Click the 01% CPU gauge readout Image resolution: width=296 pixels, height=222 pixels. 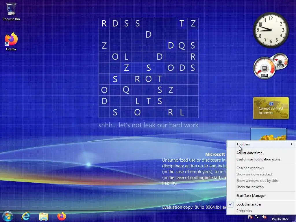(x=264, y=75)
